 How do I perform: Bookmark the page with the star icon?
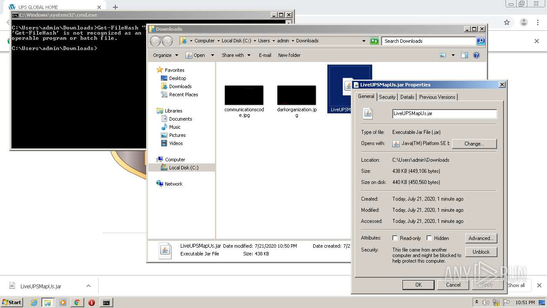[x=507, y=22]
